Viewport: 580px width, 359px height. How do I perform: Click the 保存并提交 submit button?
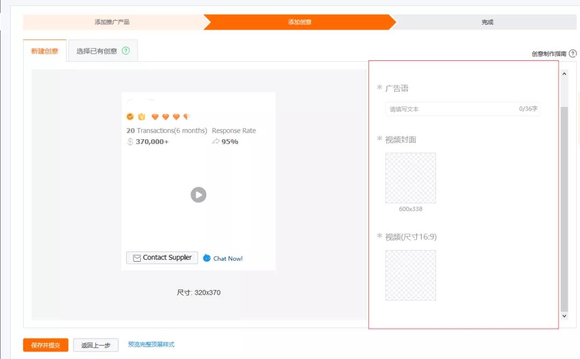(x=45, y=345)
